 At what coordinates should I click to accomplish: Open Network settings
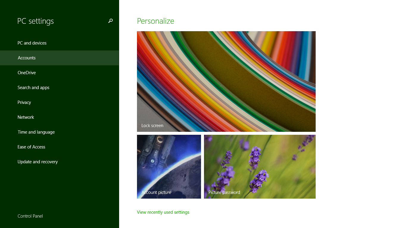click(60, 117)
